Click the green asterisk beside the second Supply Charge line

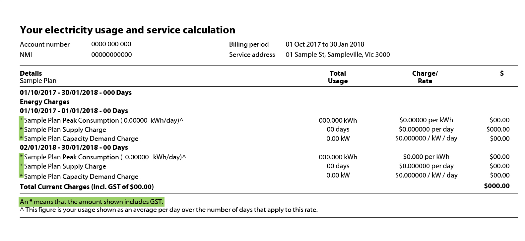click(x=21, y=166)
